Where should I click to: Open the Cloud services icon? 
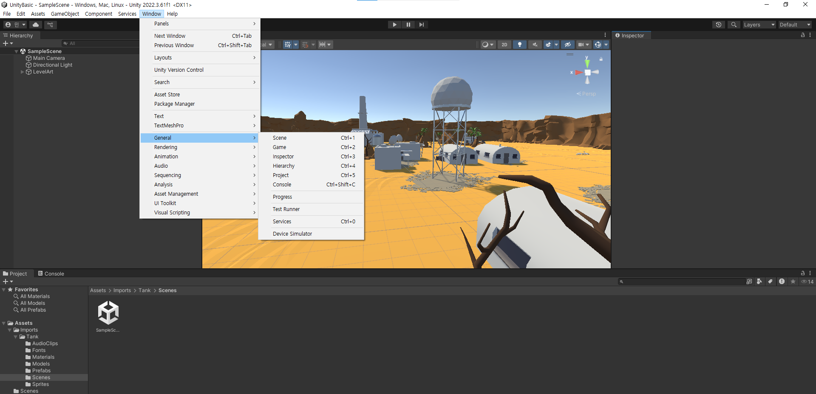coord(36,25)
